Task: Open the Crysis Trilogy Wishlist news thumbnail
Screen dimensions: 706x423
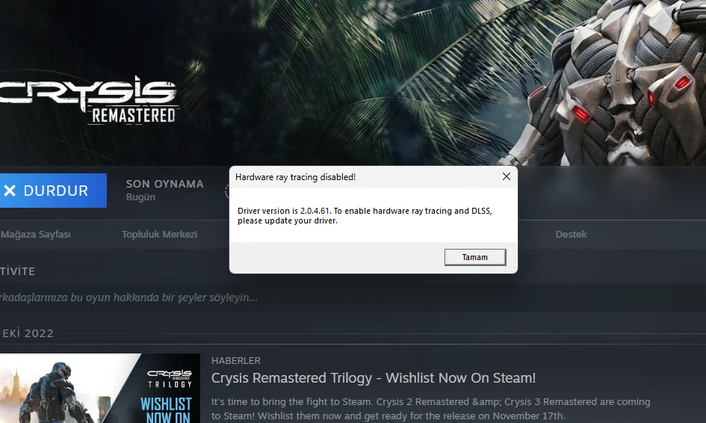Action: (100, 389)
